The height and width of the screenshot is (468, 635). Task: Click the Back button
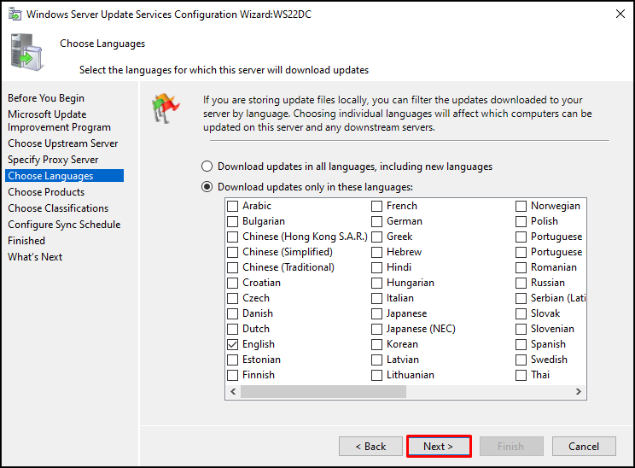pyautogui.click(x=370, y=447)
